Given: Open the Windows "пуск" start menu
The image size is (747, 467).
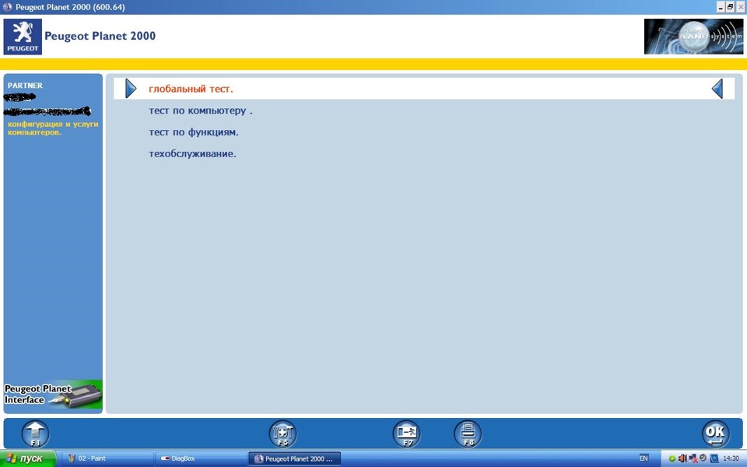Looking at the screenshot, I should 28,458.
